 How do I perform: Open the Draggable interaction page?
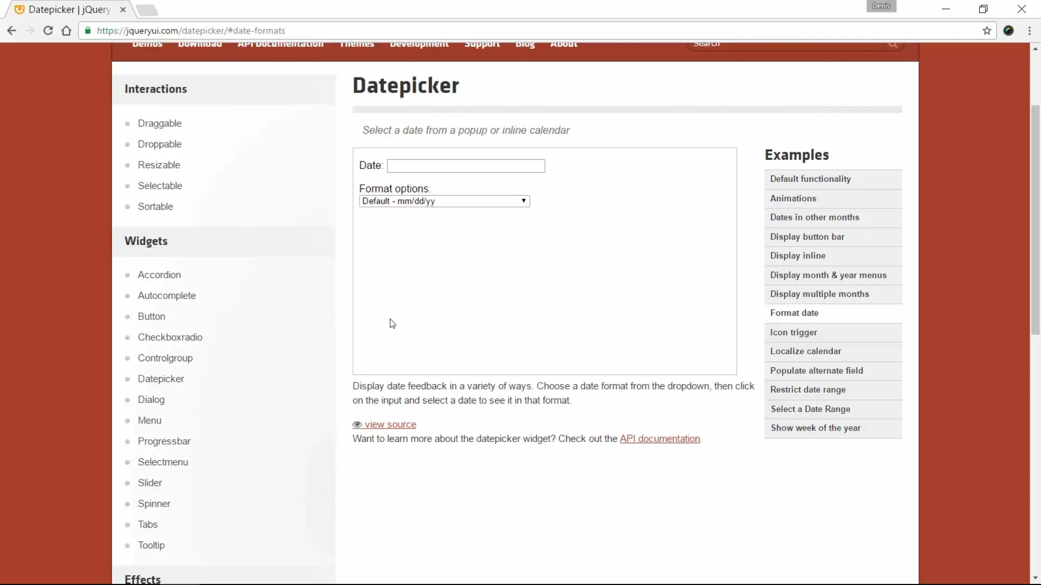tap(159, 123)
